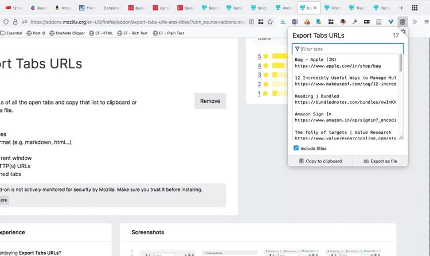Open the grid apps icon beside tabs
The width and height of the screenshot is (430, 256).
point(415,8)
